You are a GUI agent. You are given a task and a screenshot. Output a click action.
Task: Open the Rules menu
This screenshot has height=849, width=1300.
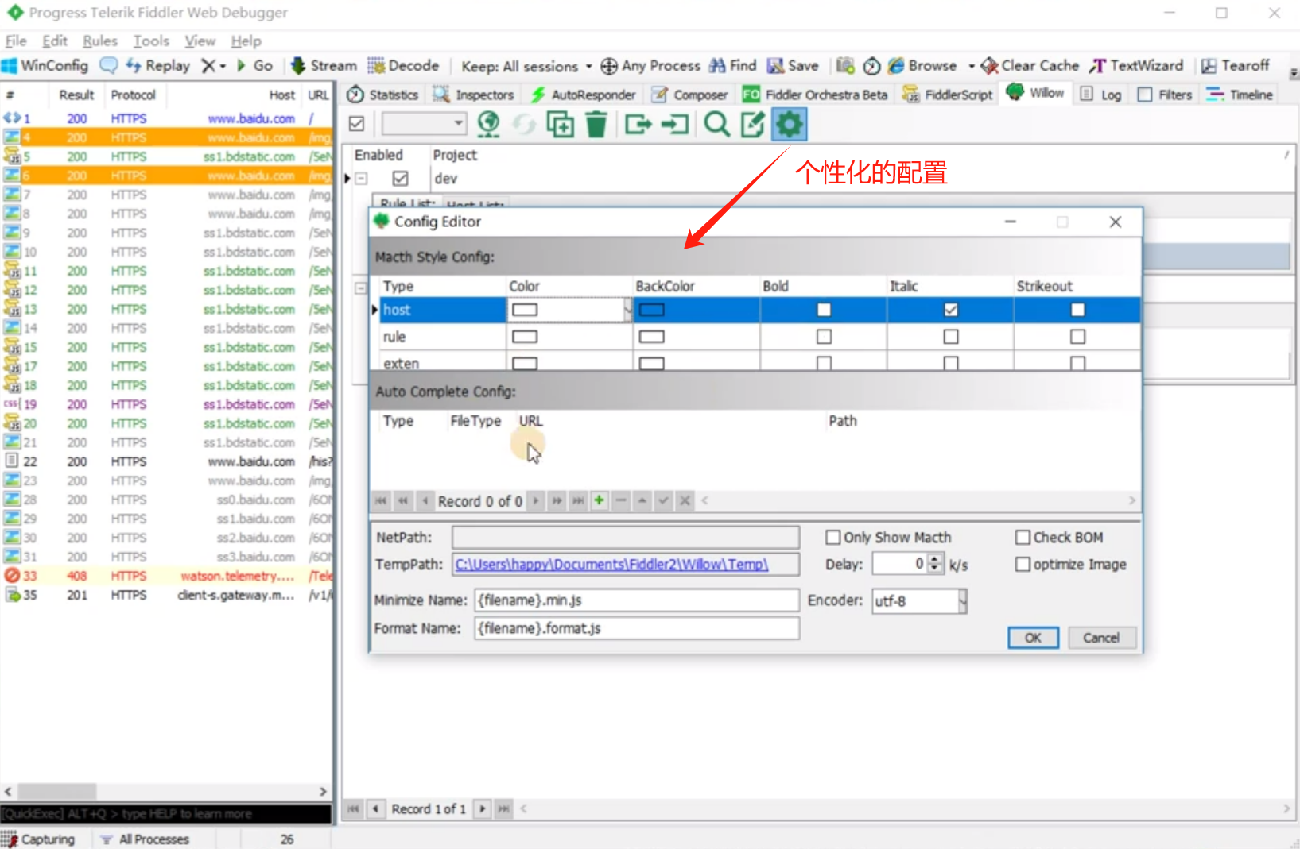(x=99, y=41)
